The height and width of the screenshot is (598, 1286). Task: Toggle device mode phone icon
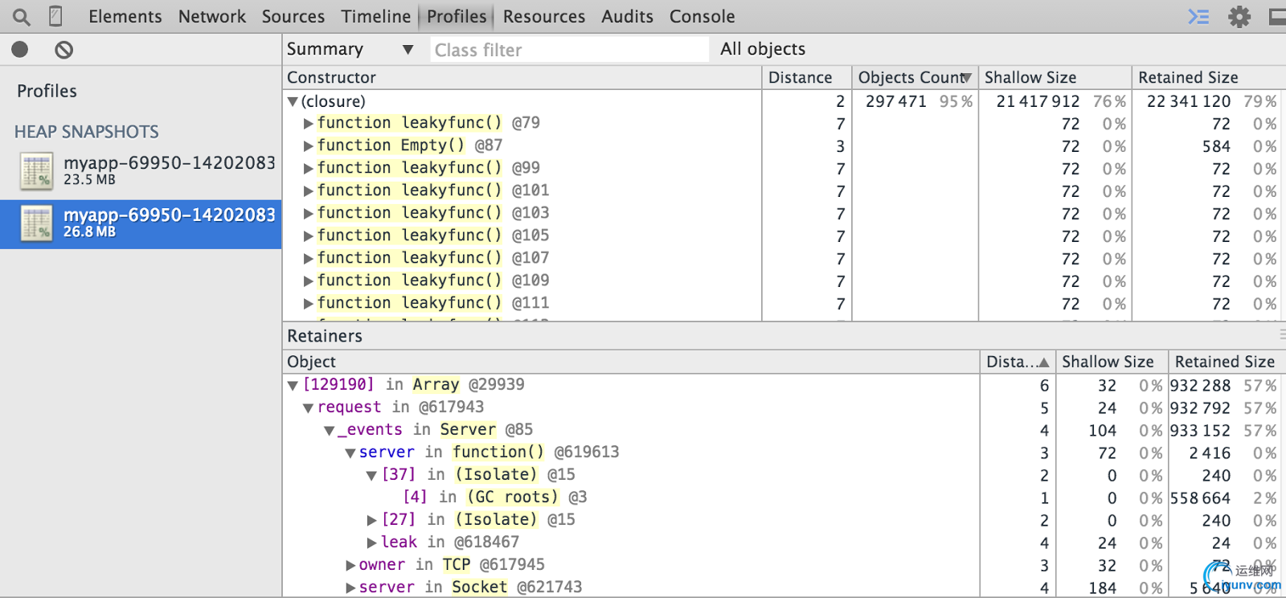coord(55,16)
